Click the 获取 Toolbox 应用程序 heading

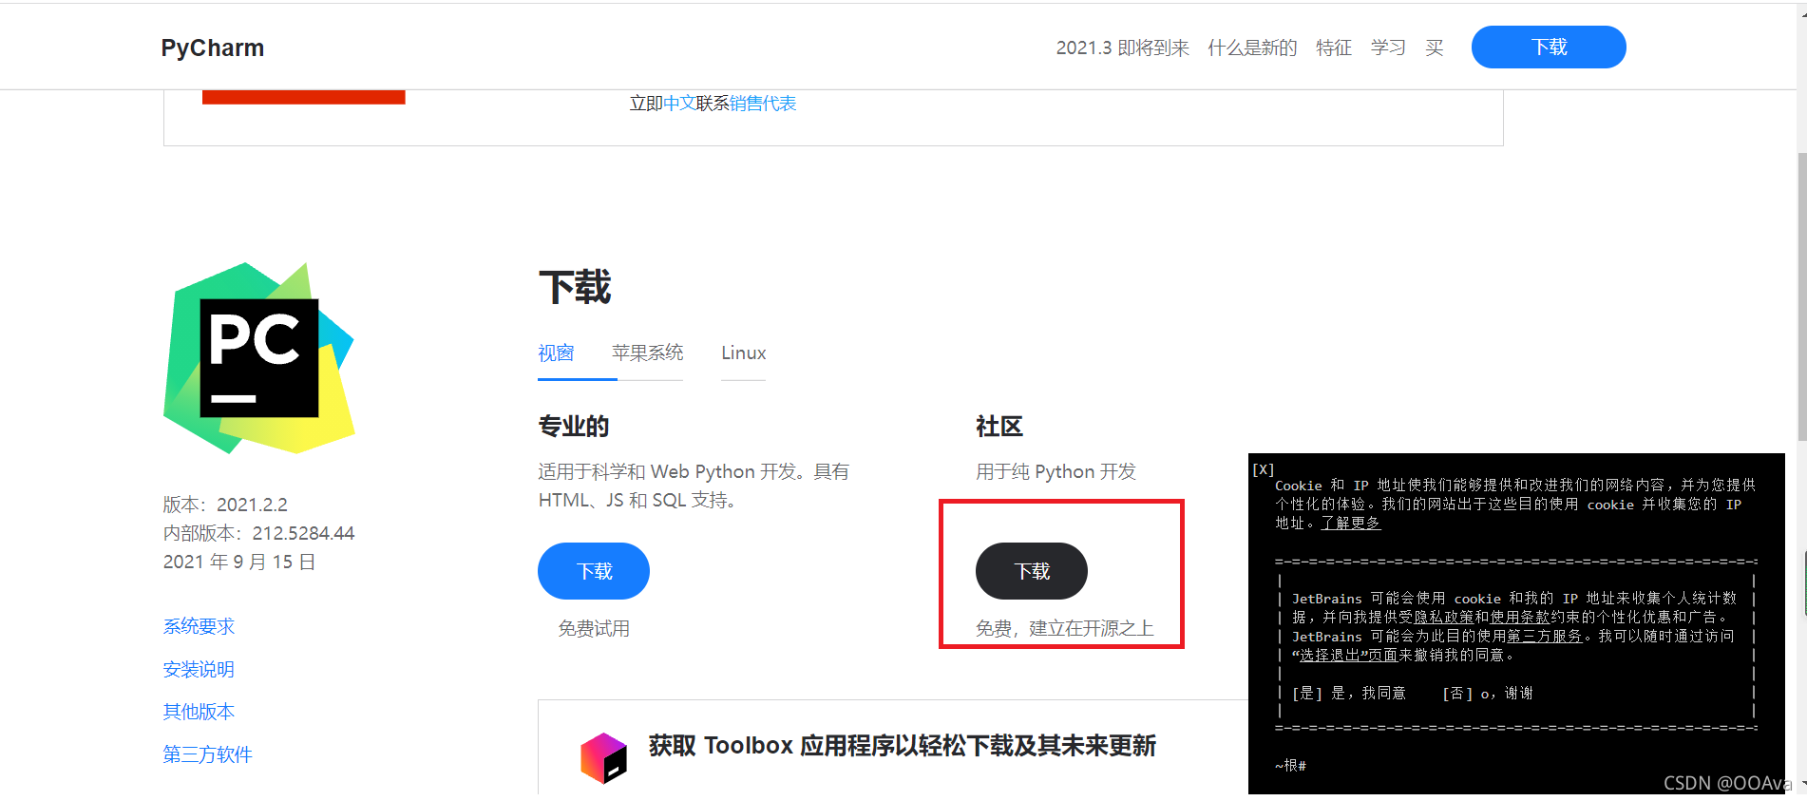click(902, 746)
